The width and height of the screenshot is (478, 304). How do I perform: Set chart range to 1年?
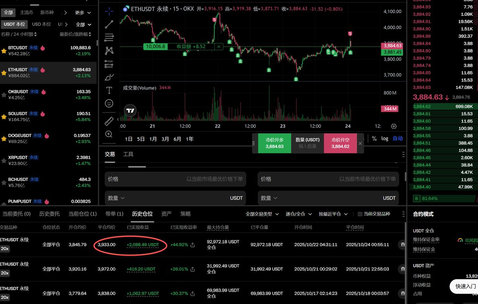pos(190,139)
